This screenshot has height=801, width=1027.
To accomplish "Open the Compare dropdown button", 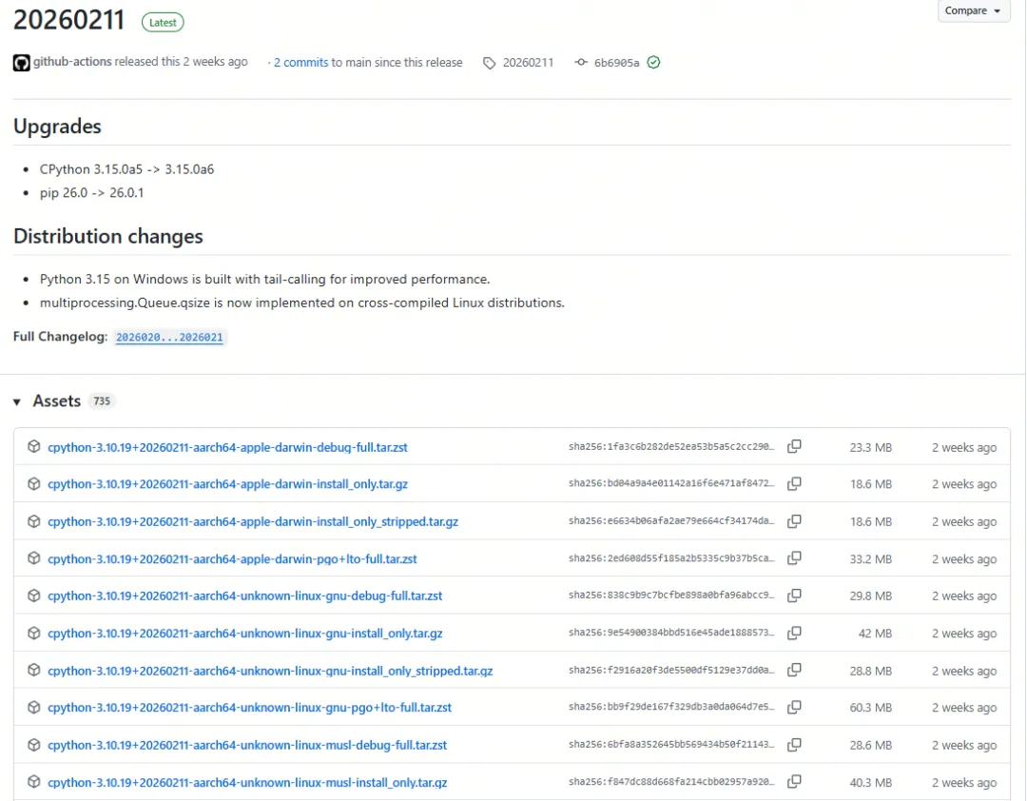I will coord(973,10).
